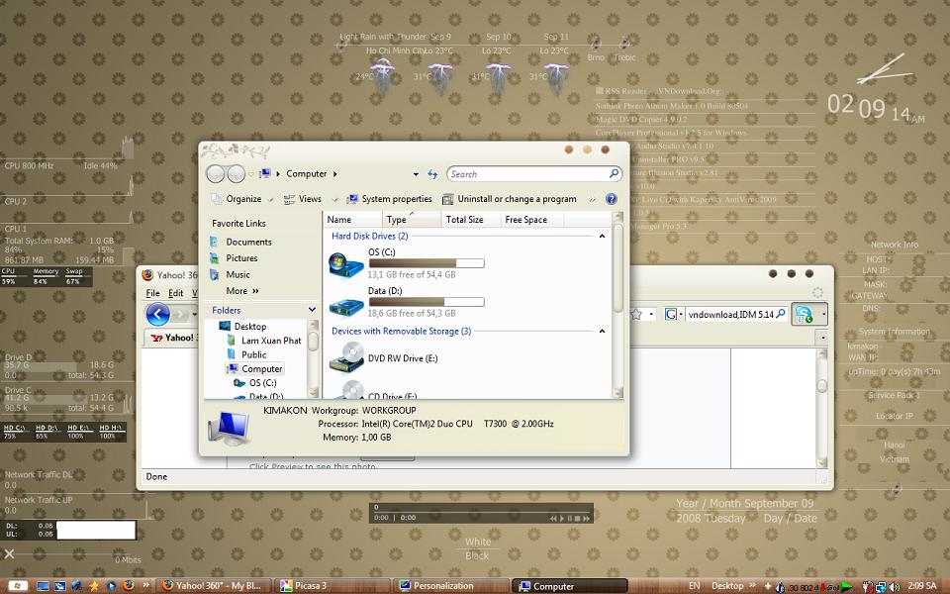Open the Views dropdown arrow
The image size is (950, 594).
coord(334,199)
